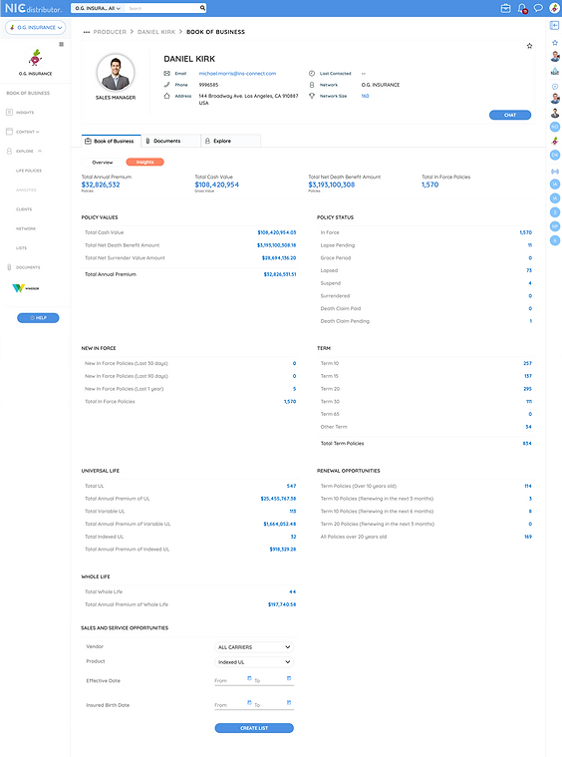Screen dimensions: 562x757
Task: Open the O.G. INSURANCE organization dropdown
Action: tap(35, 28)
